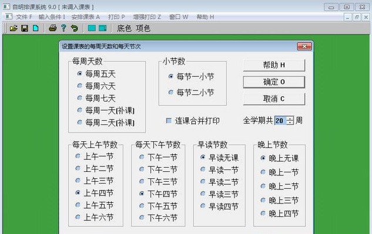Select 上午六节 radio option
Image resolution: width=372 pixels, height=234 pixels.
tap(95, 217)
